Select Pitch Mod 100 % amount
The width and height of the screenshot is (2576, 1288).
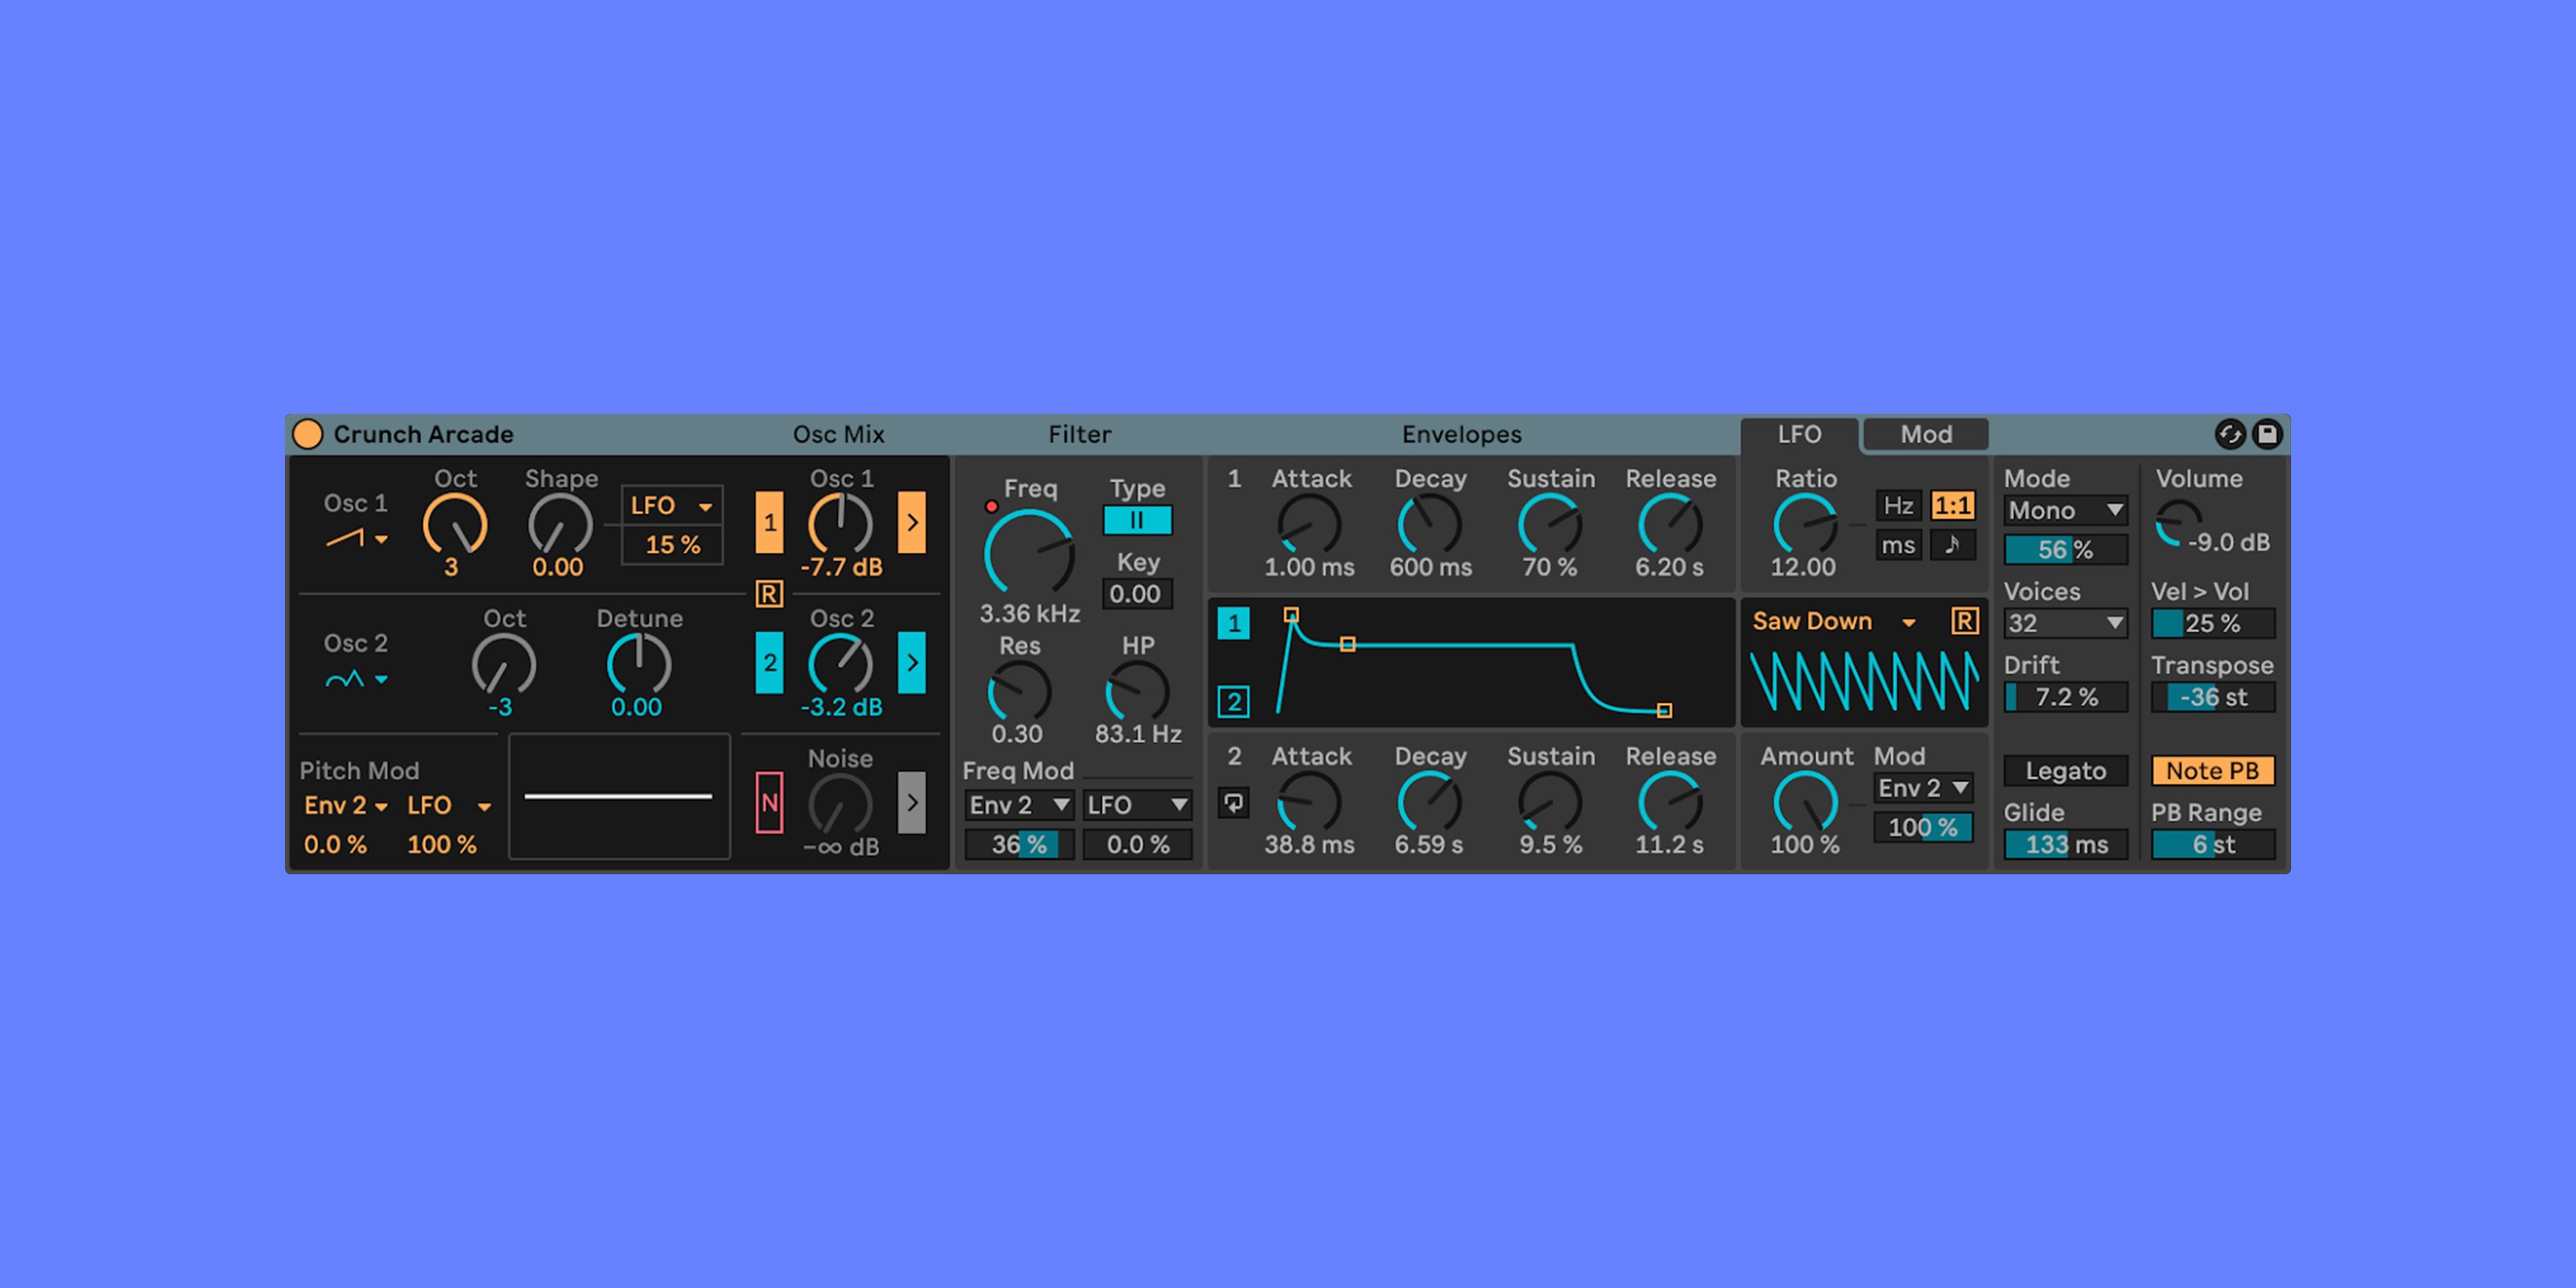[x=441, y=845]
